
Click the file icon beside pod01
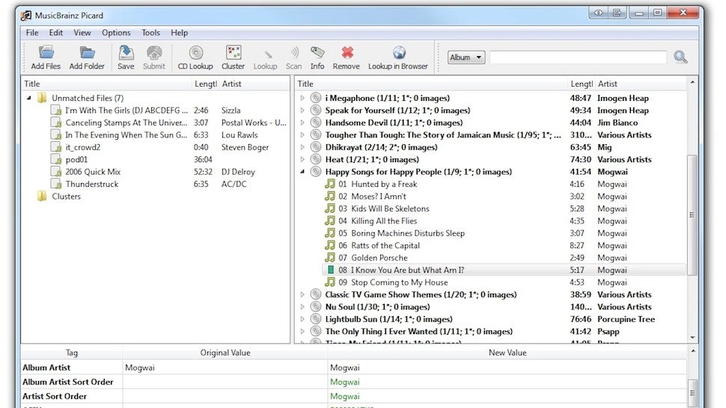(x=56, y=159)
